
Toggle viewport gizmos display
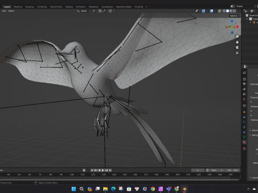tap(204, 11)
